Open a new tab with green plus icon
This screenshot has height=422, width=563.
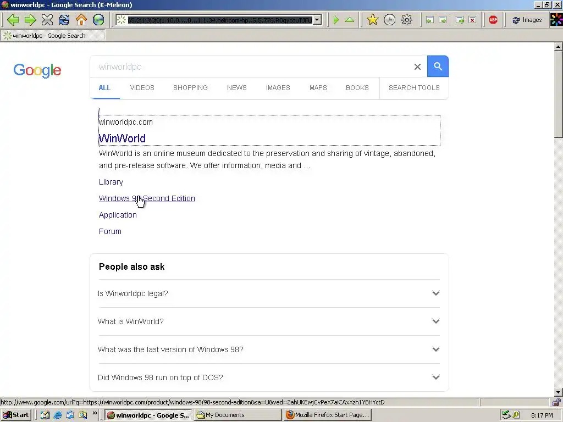click(460, 20)
